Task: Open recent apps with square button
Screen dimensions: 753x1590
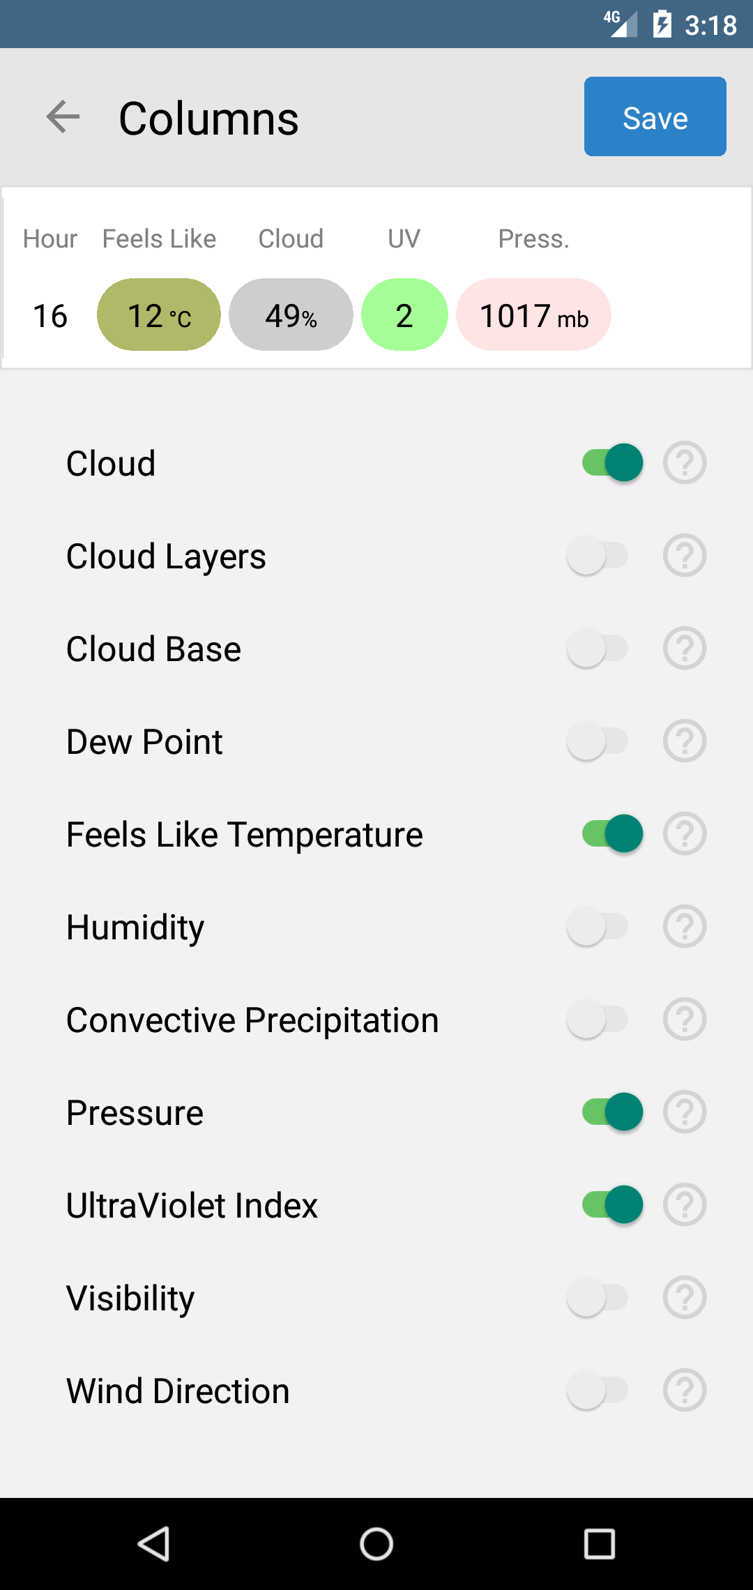Action: coord(599,1543)
